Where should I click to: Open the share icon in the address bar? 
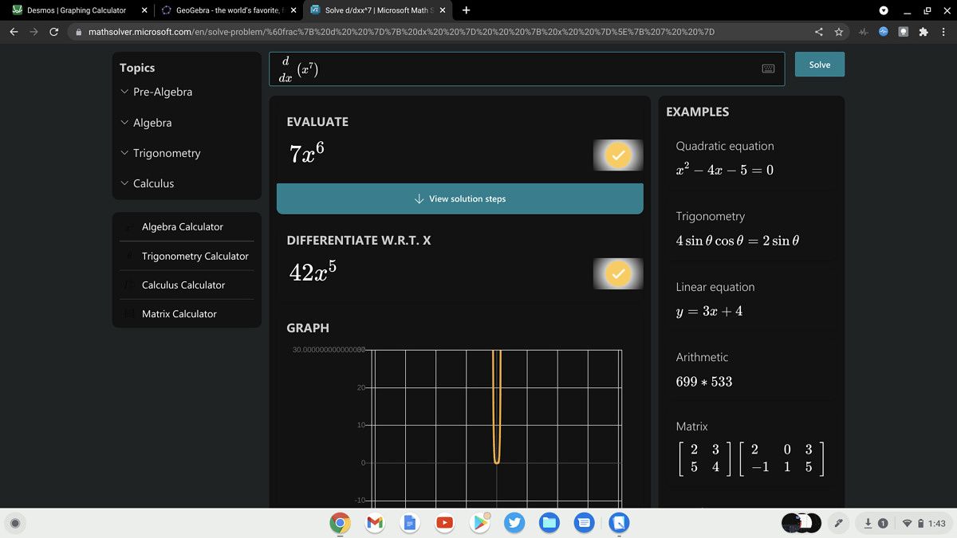pyautogui.click(x=817, y=32)
